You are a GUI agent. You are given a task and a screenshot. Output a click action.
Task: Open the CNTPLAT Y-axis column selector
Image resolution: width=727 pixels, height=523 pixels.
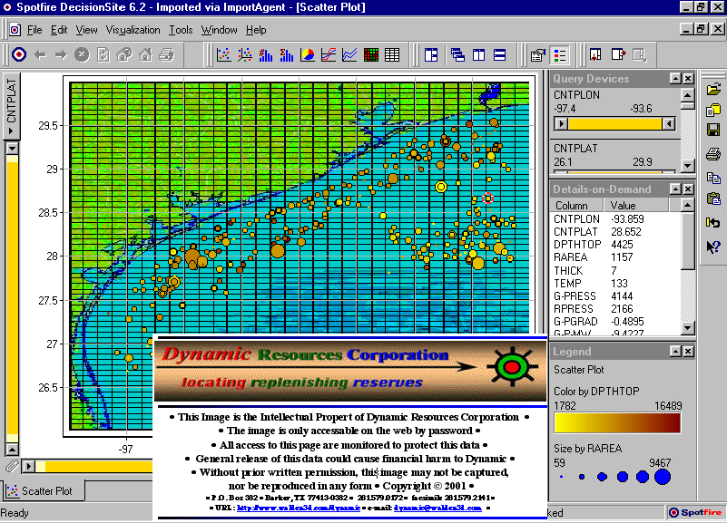[12, 107]
